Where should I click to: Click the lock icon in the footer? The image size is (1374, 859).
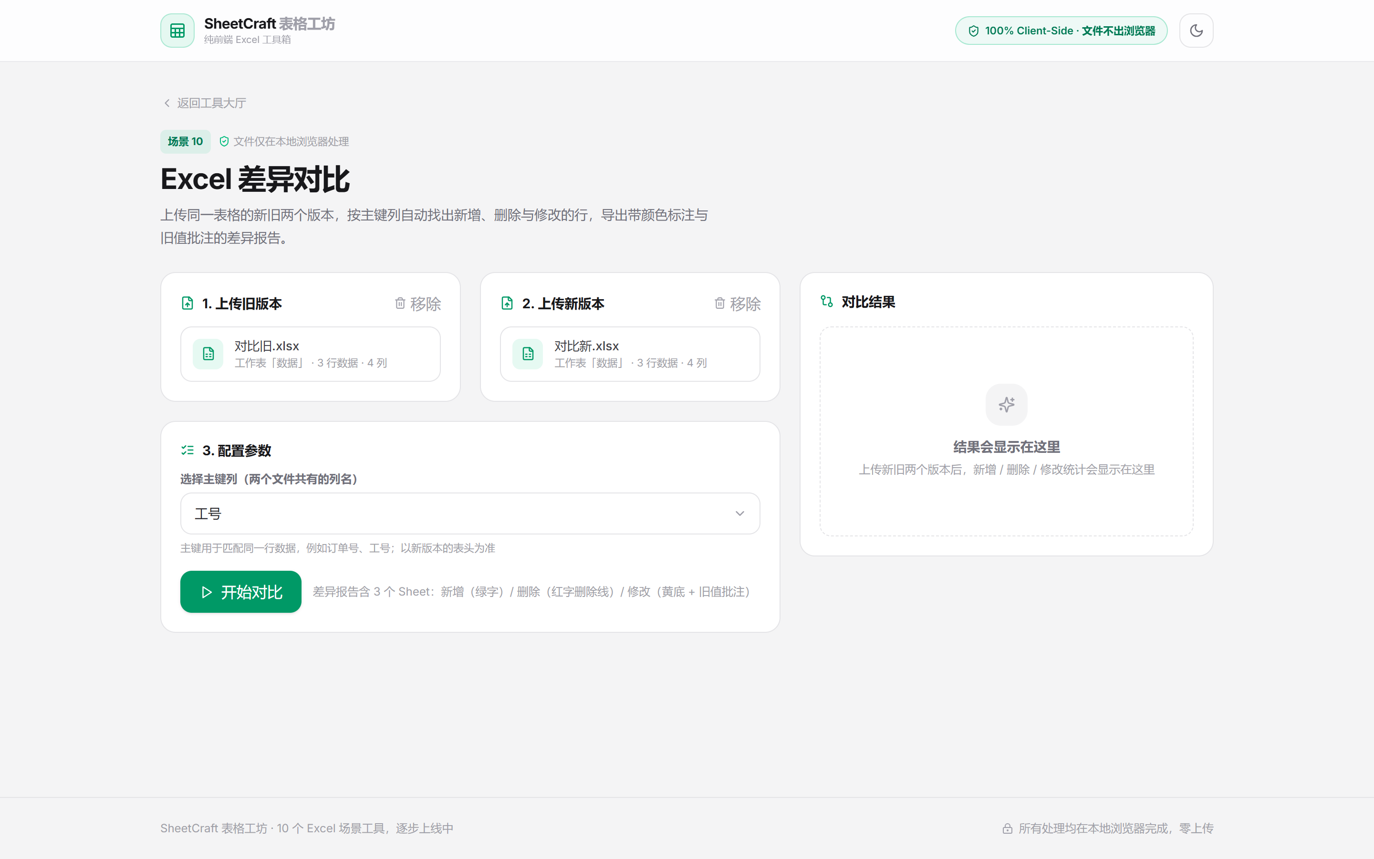(x=1007, y=829)
